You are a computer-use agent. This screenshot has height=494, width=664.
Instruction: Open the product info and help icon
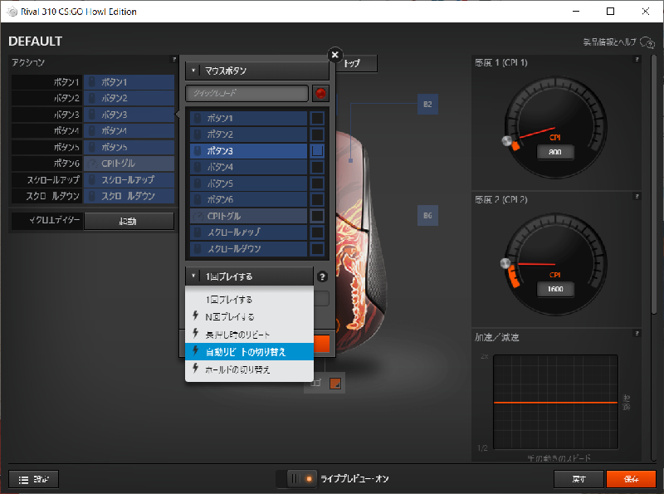coord(647,42)
